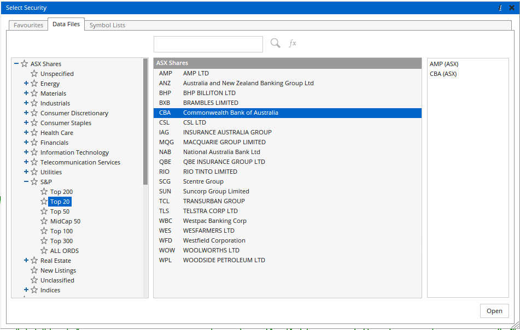Screen dimensions: 520x330
Task: Select the Scentre Group row
Action: point(288,181)
